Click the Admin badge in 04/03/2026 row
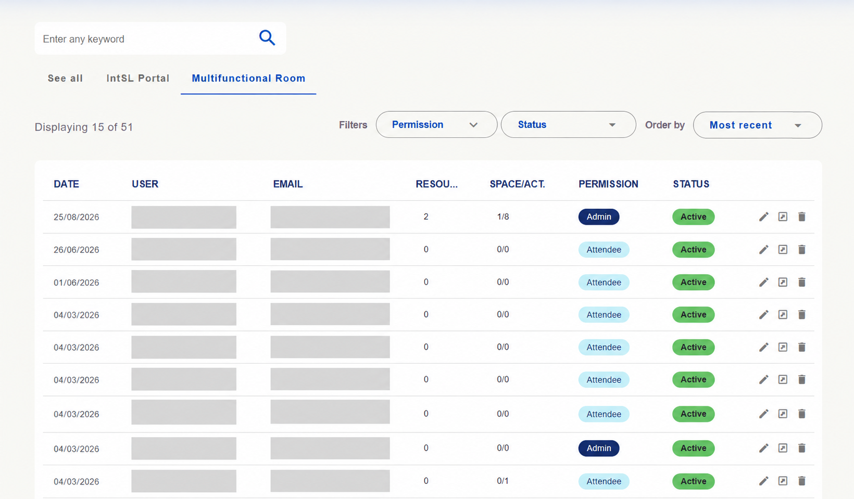This screenshot has height=499, width=854. pyautogui.click(x=599, y=448)
